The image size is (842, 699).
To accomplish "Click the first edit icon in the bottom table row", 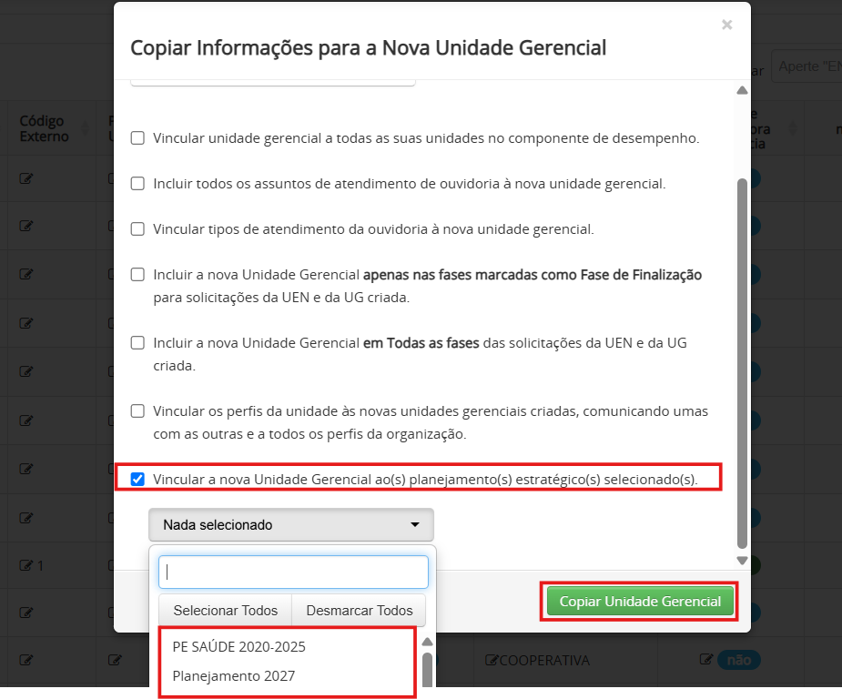I will [x=25, y=661].
